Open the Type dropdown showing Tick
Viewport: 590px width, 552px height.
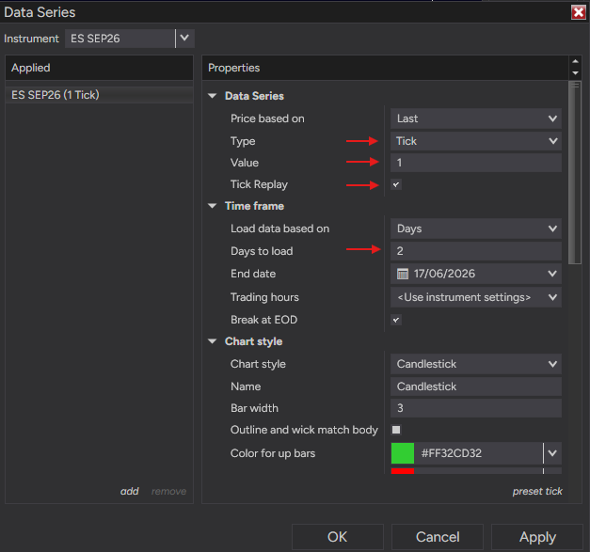coord(476,141)
